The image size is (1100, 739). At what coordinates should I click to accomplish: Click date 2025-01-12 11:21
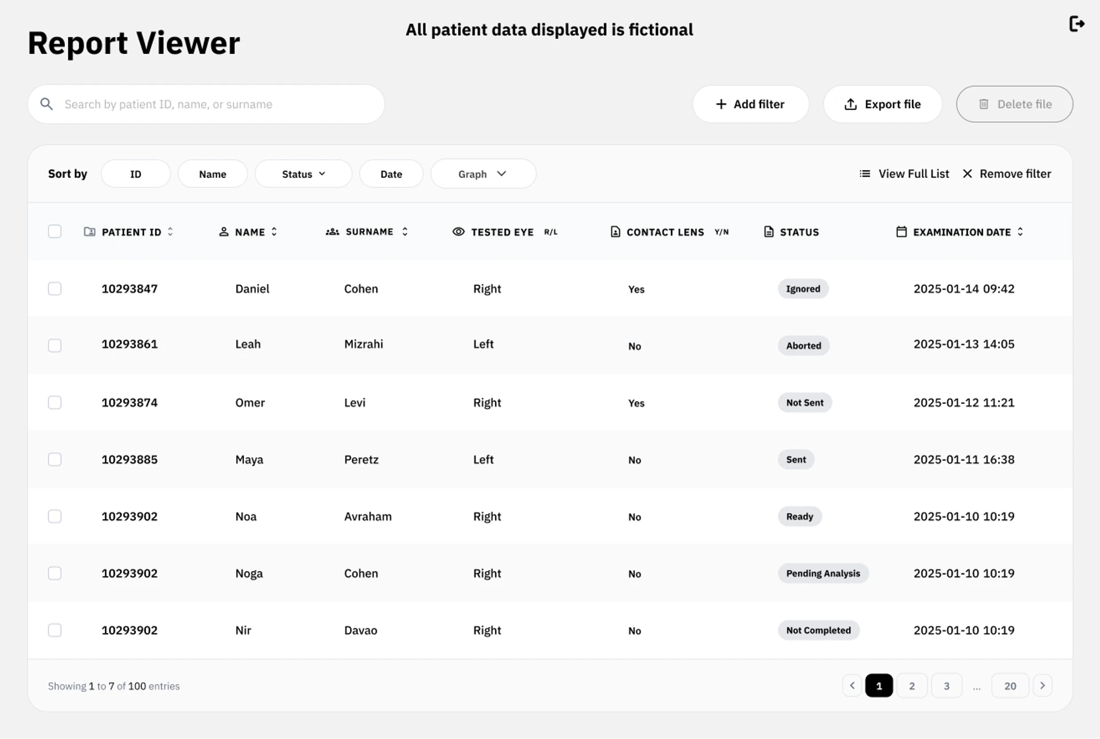(964, 403)
